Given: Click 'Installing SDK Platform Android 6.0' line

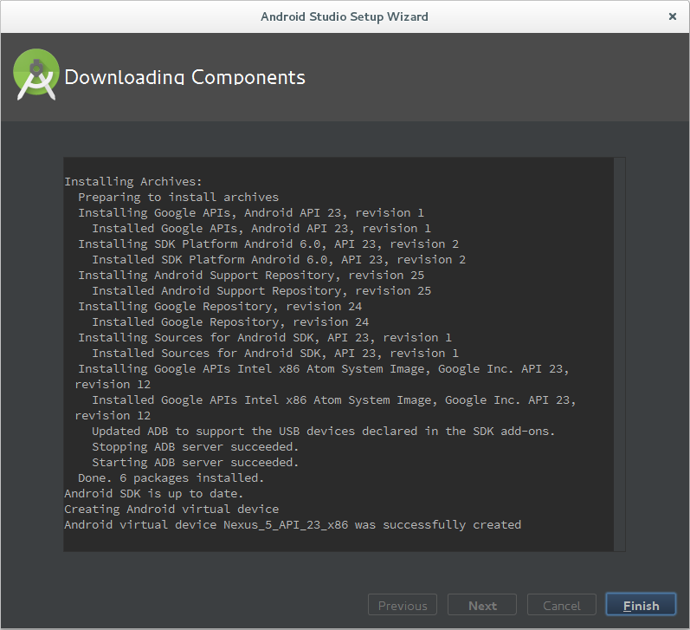Looking at the screenshot, I should click(268, 244).
